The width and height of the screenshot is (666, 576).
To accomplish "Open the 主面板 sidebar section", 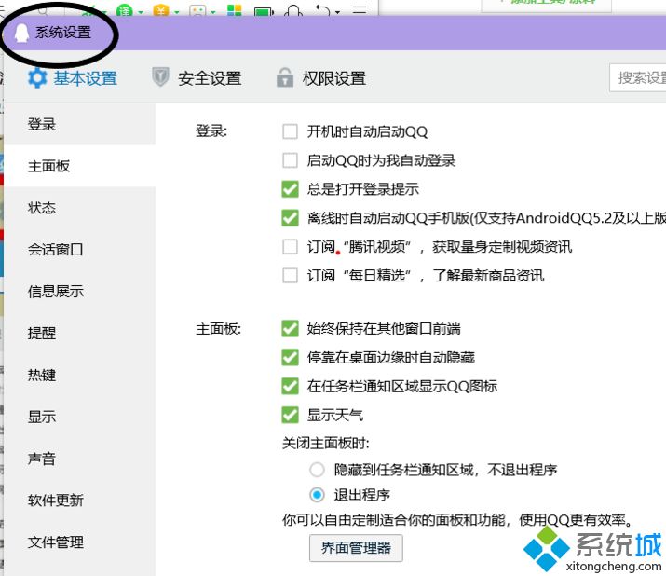I will coord(80,166).
